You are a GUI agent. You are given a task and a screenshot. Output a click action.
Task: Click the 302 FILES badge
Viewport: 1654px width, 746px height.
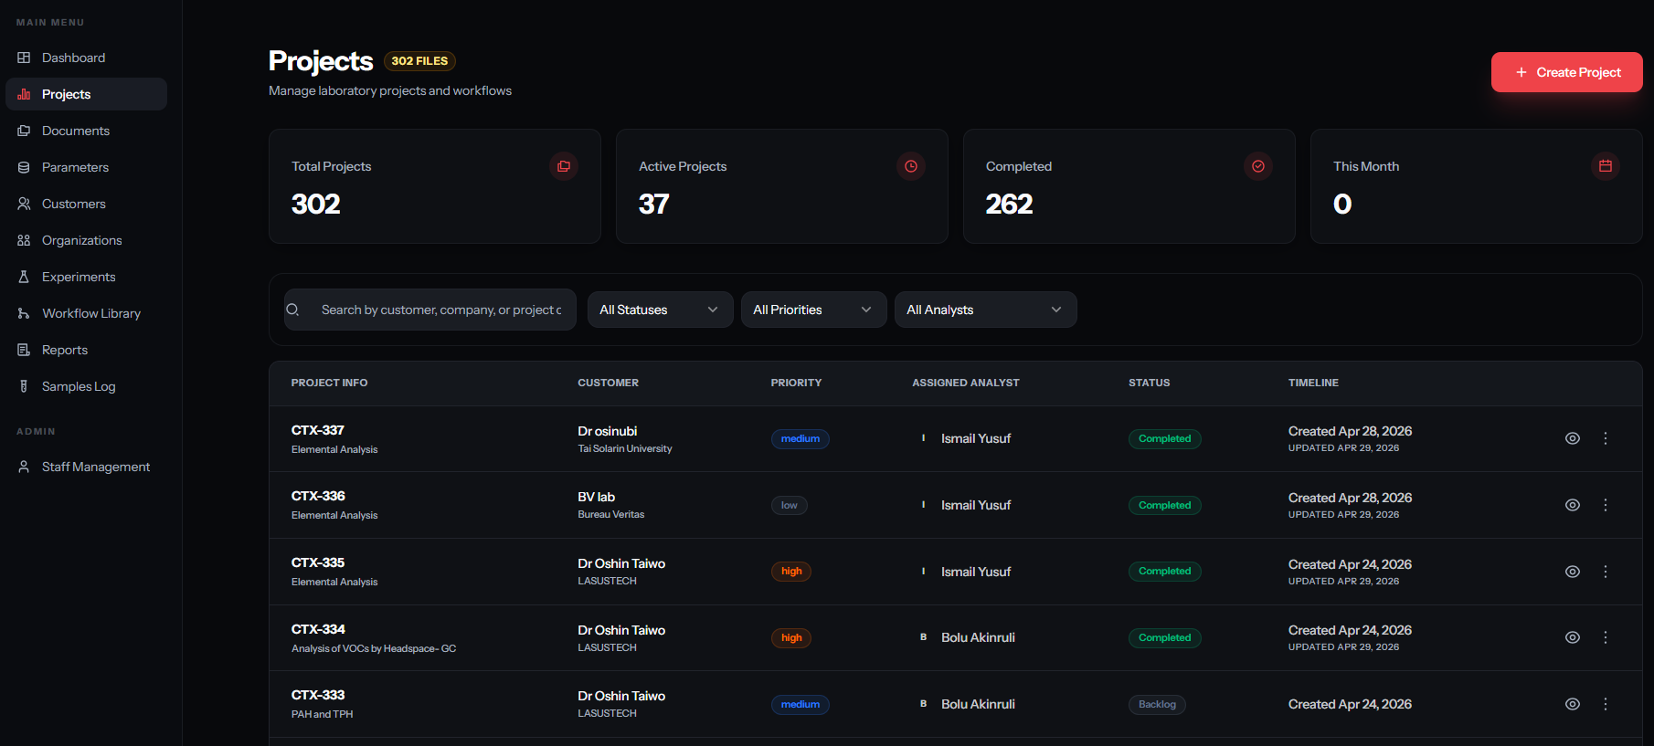tap(419, 61)
